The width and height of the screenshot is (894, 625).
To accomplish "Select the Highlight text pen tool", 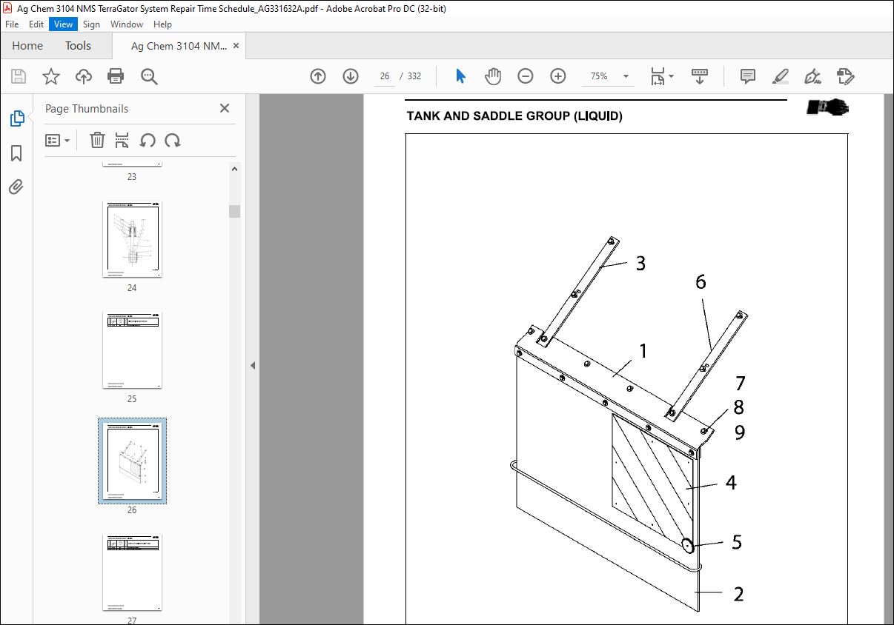I will point(780,76).
